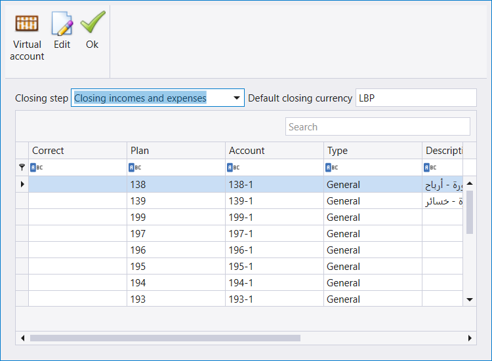Image resolution: width=492 pixels, height=361 pixels.
Task: Click the General type cell in row 197
Action: [x=373, y=233]
